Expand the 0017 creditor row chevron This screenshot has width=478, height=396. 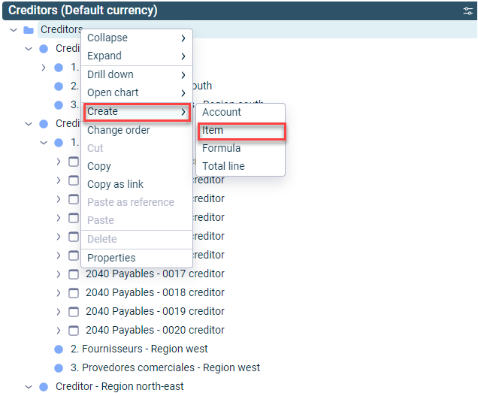point(59,274)
